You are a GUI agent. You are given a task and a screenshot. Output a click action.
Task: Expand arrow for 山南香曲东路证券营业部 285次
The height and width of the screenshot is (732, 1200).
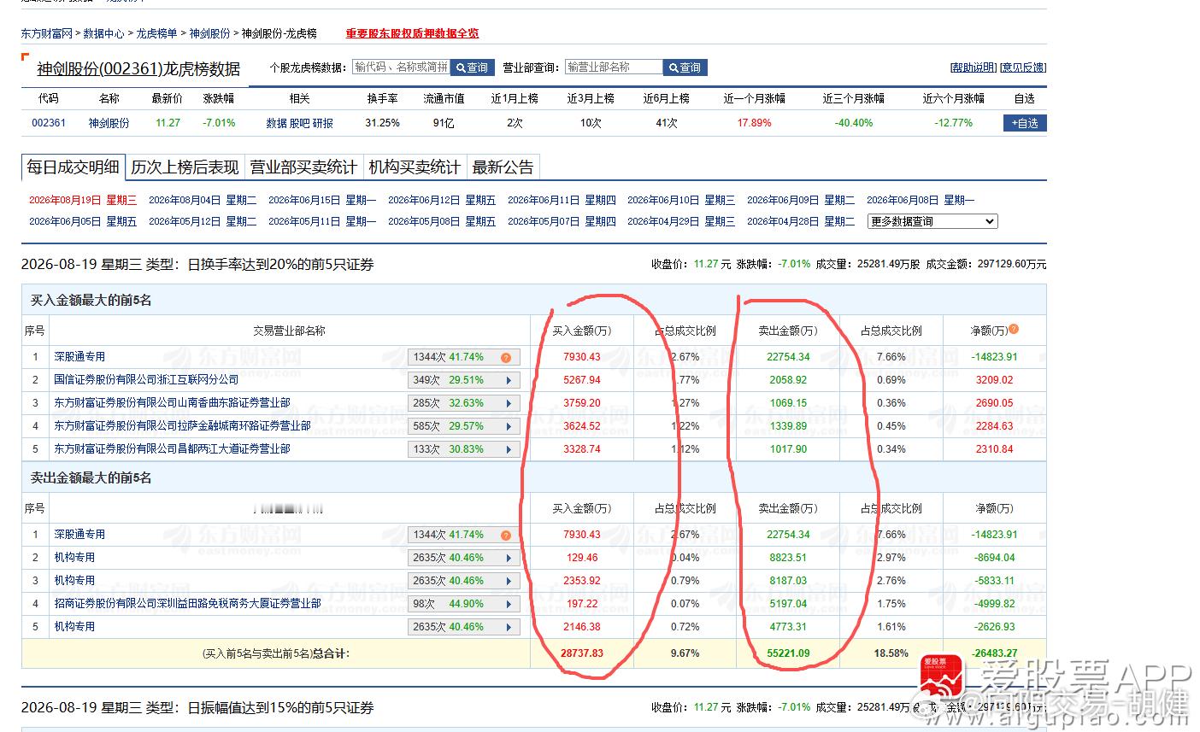[x=509, y=403]
